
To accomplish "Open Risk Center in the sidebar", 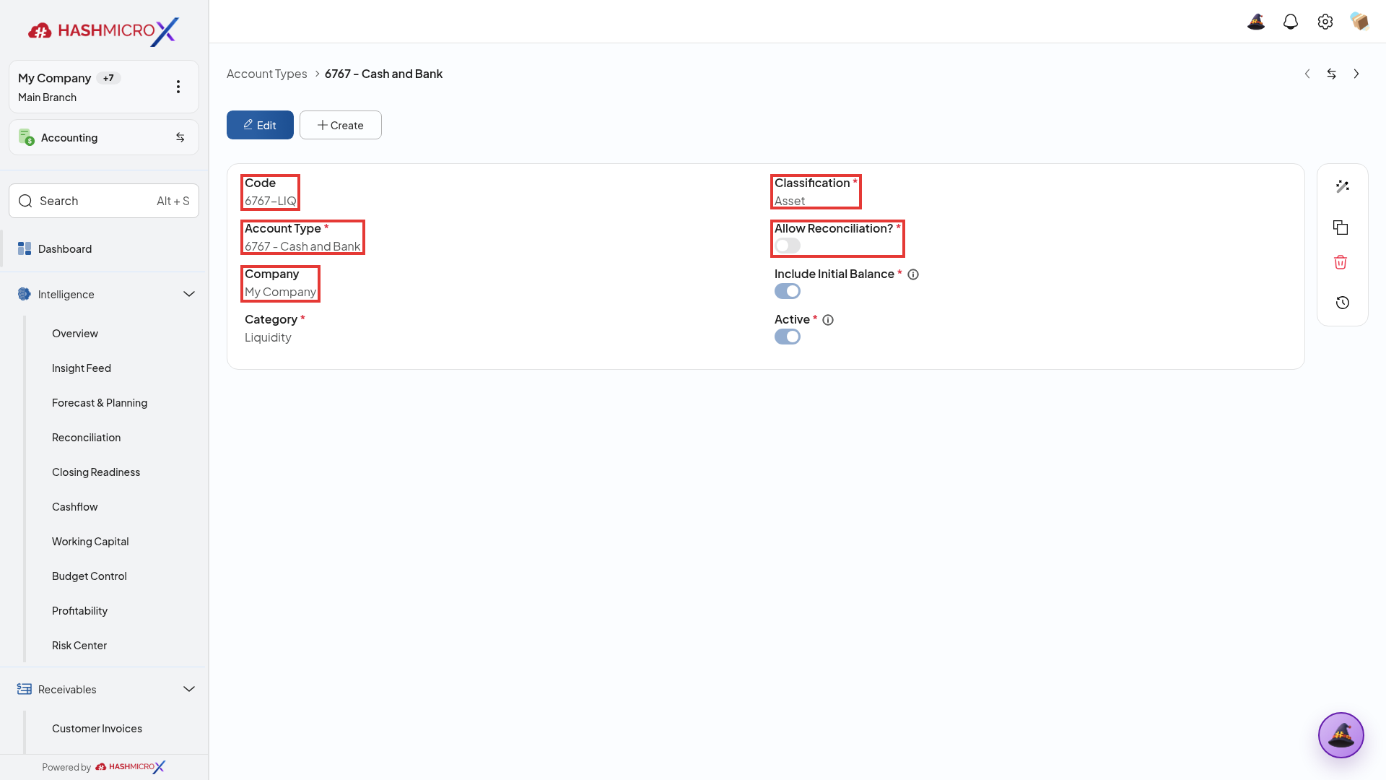I will pyautogui.click(x=79, y=646).
